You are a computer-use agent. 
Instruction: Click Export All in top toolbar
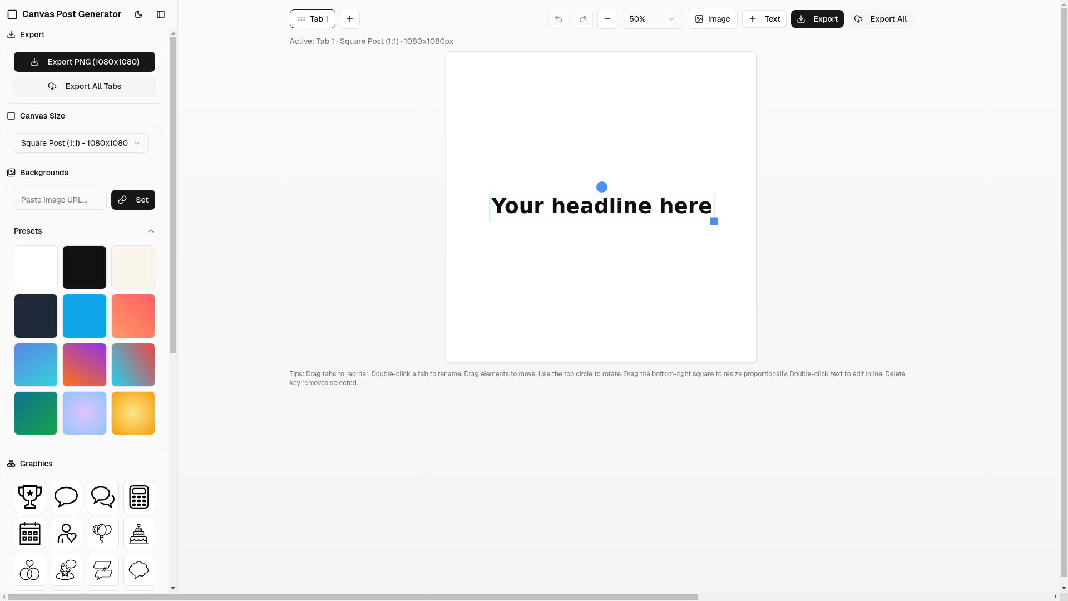coord(881,19)
